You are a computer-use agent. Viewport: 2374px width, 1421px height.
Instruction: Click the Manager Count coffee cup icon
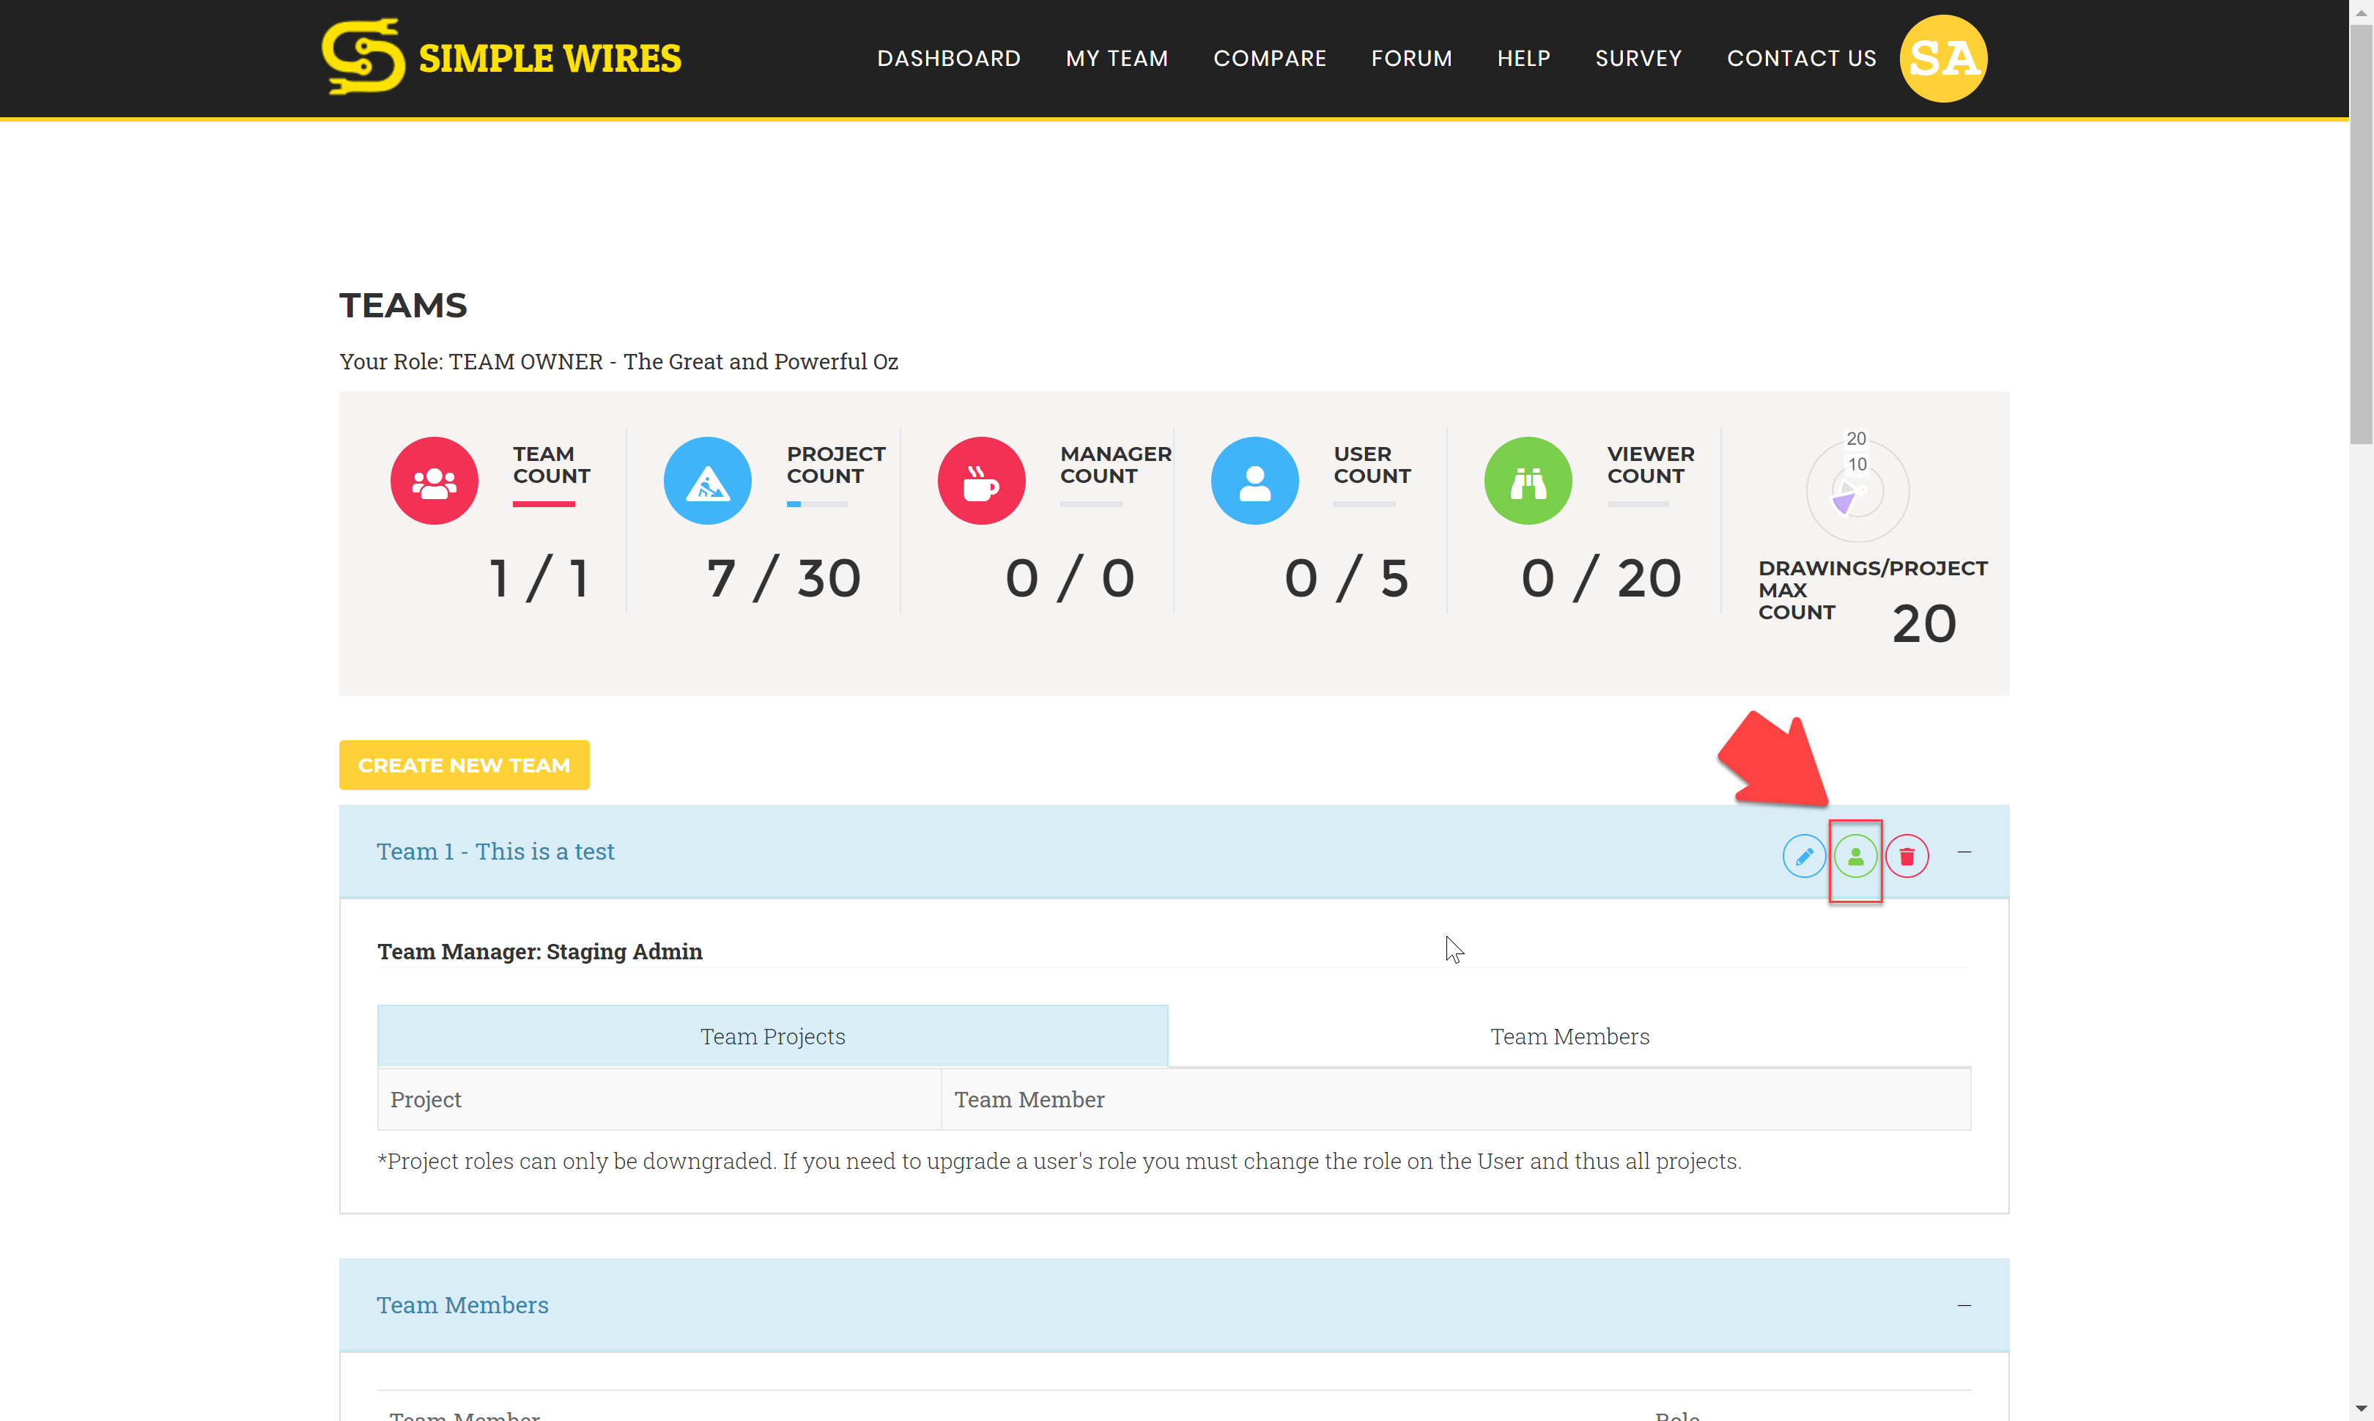[981, 481]
